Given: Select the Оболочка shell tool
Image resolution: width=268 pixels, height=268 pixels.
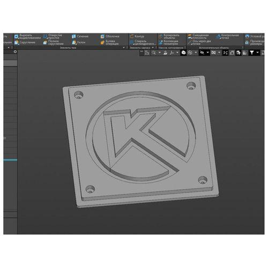Looking at the screenshot, I should tap(110, 36).
